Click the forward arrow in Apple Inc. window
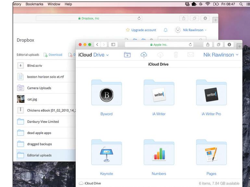Image resolution: width=250 pixels, height=187 pixels. pyautogui.click(x=104, y=45)
